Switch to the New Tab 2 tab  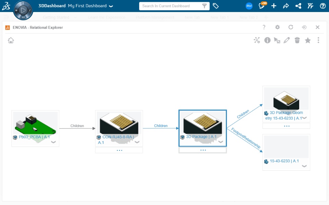(249, 18)
